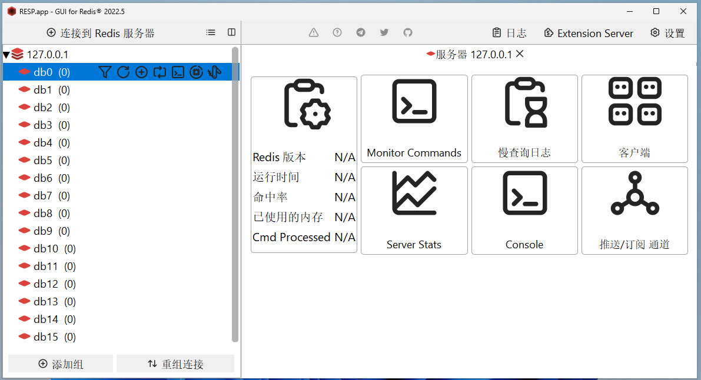Open the GitHub icon in top toolbar

coord(408,33)
